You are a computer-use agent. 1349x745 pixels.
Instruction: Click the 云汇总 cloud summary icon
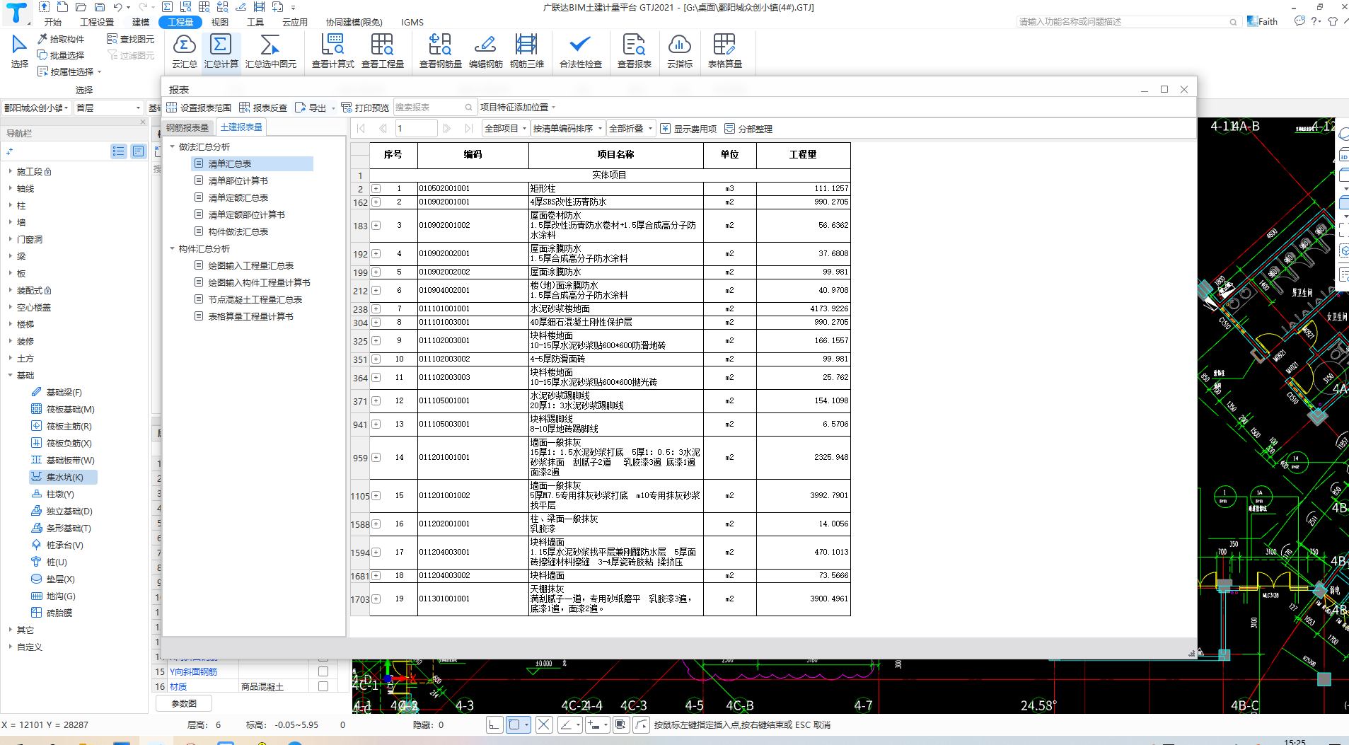pos(185,51)
